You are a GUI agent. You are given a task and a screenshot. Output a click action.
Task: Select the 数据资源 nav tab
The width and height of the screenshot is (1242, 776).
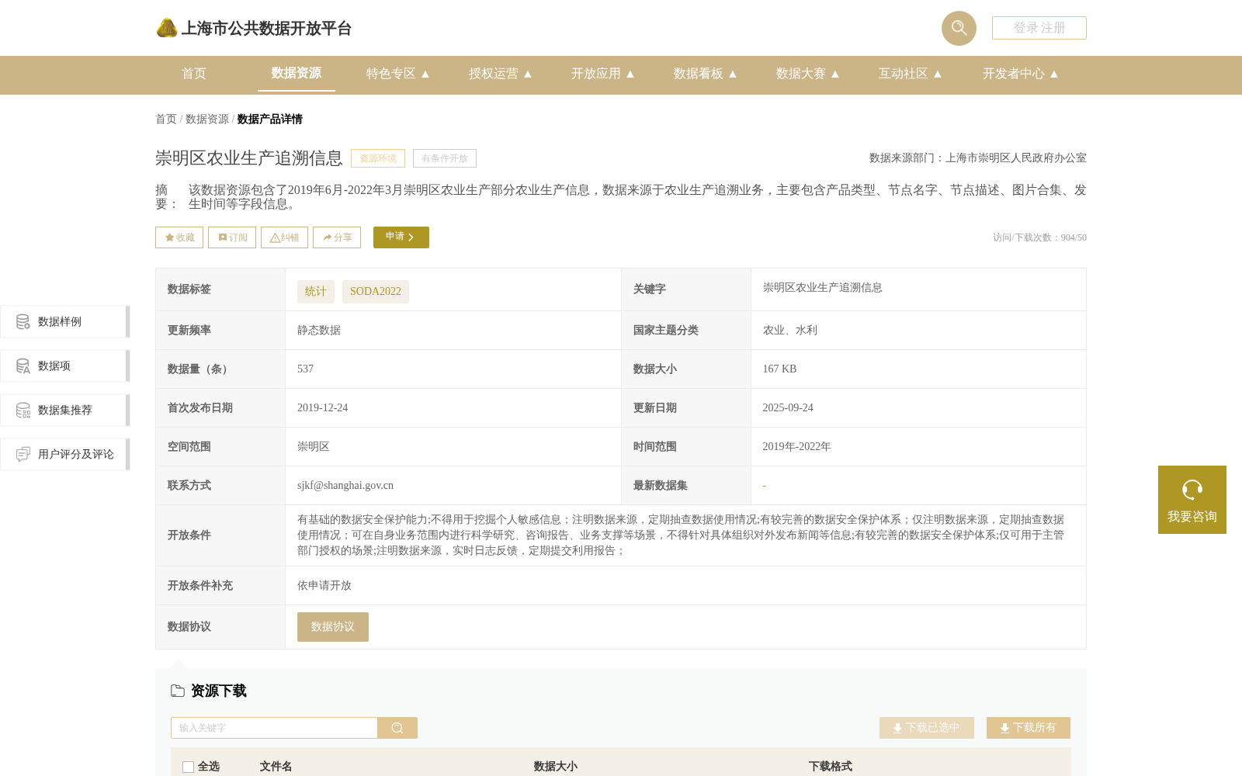pos(297,73)
